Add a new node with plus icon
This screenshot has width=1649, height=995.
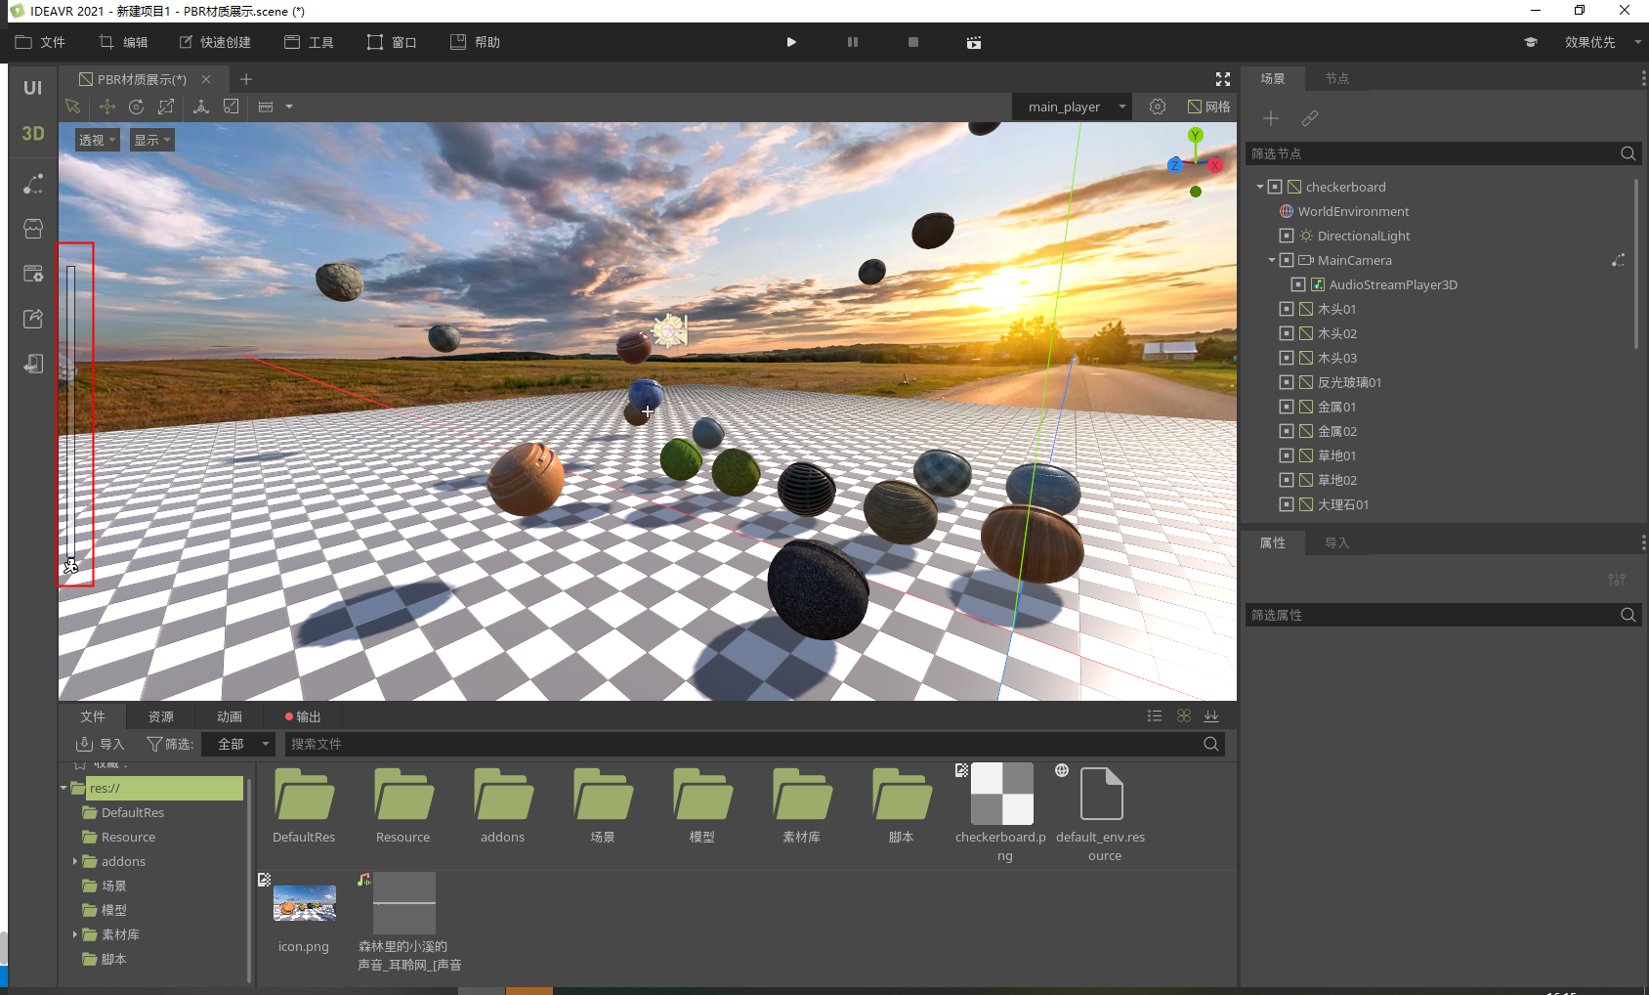click(1271, 118)
